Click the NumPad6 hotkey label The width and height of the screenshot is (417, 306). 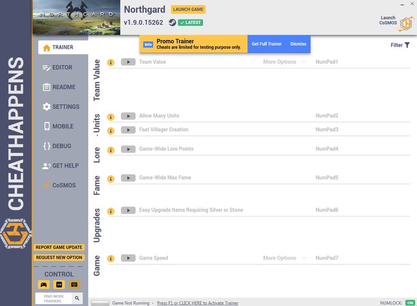pyautogui.click(x=327, y=210)
